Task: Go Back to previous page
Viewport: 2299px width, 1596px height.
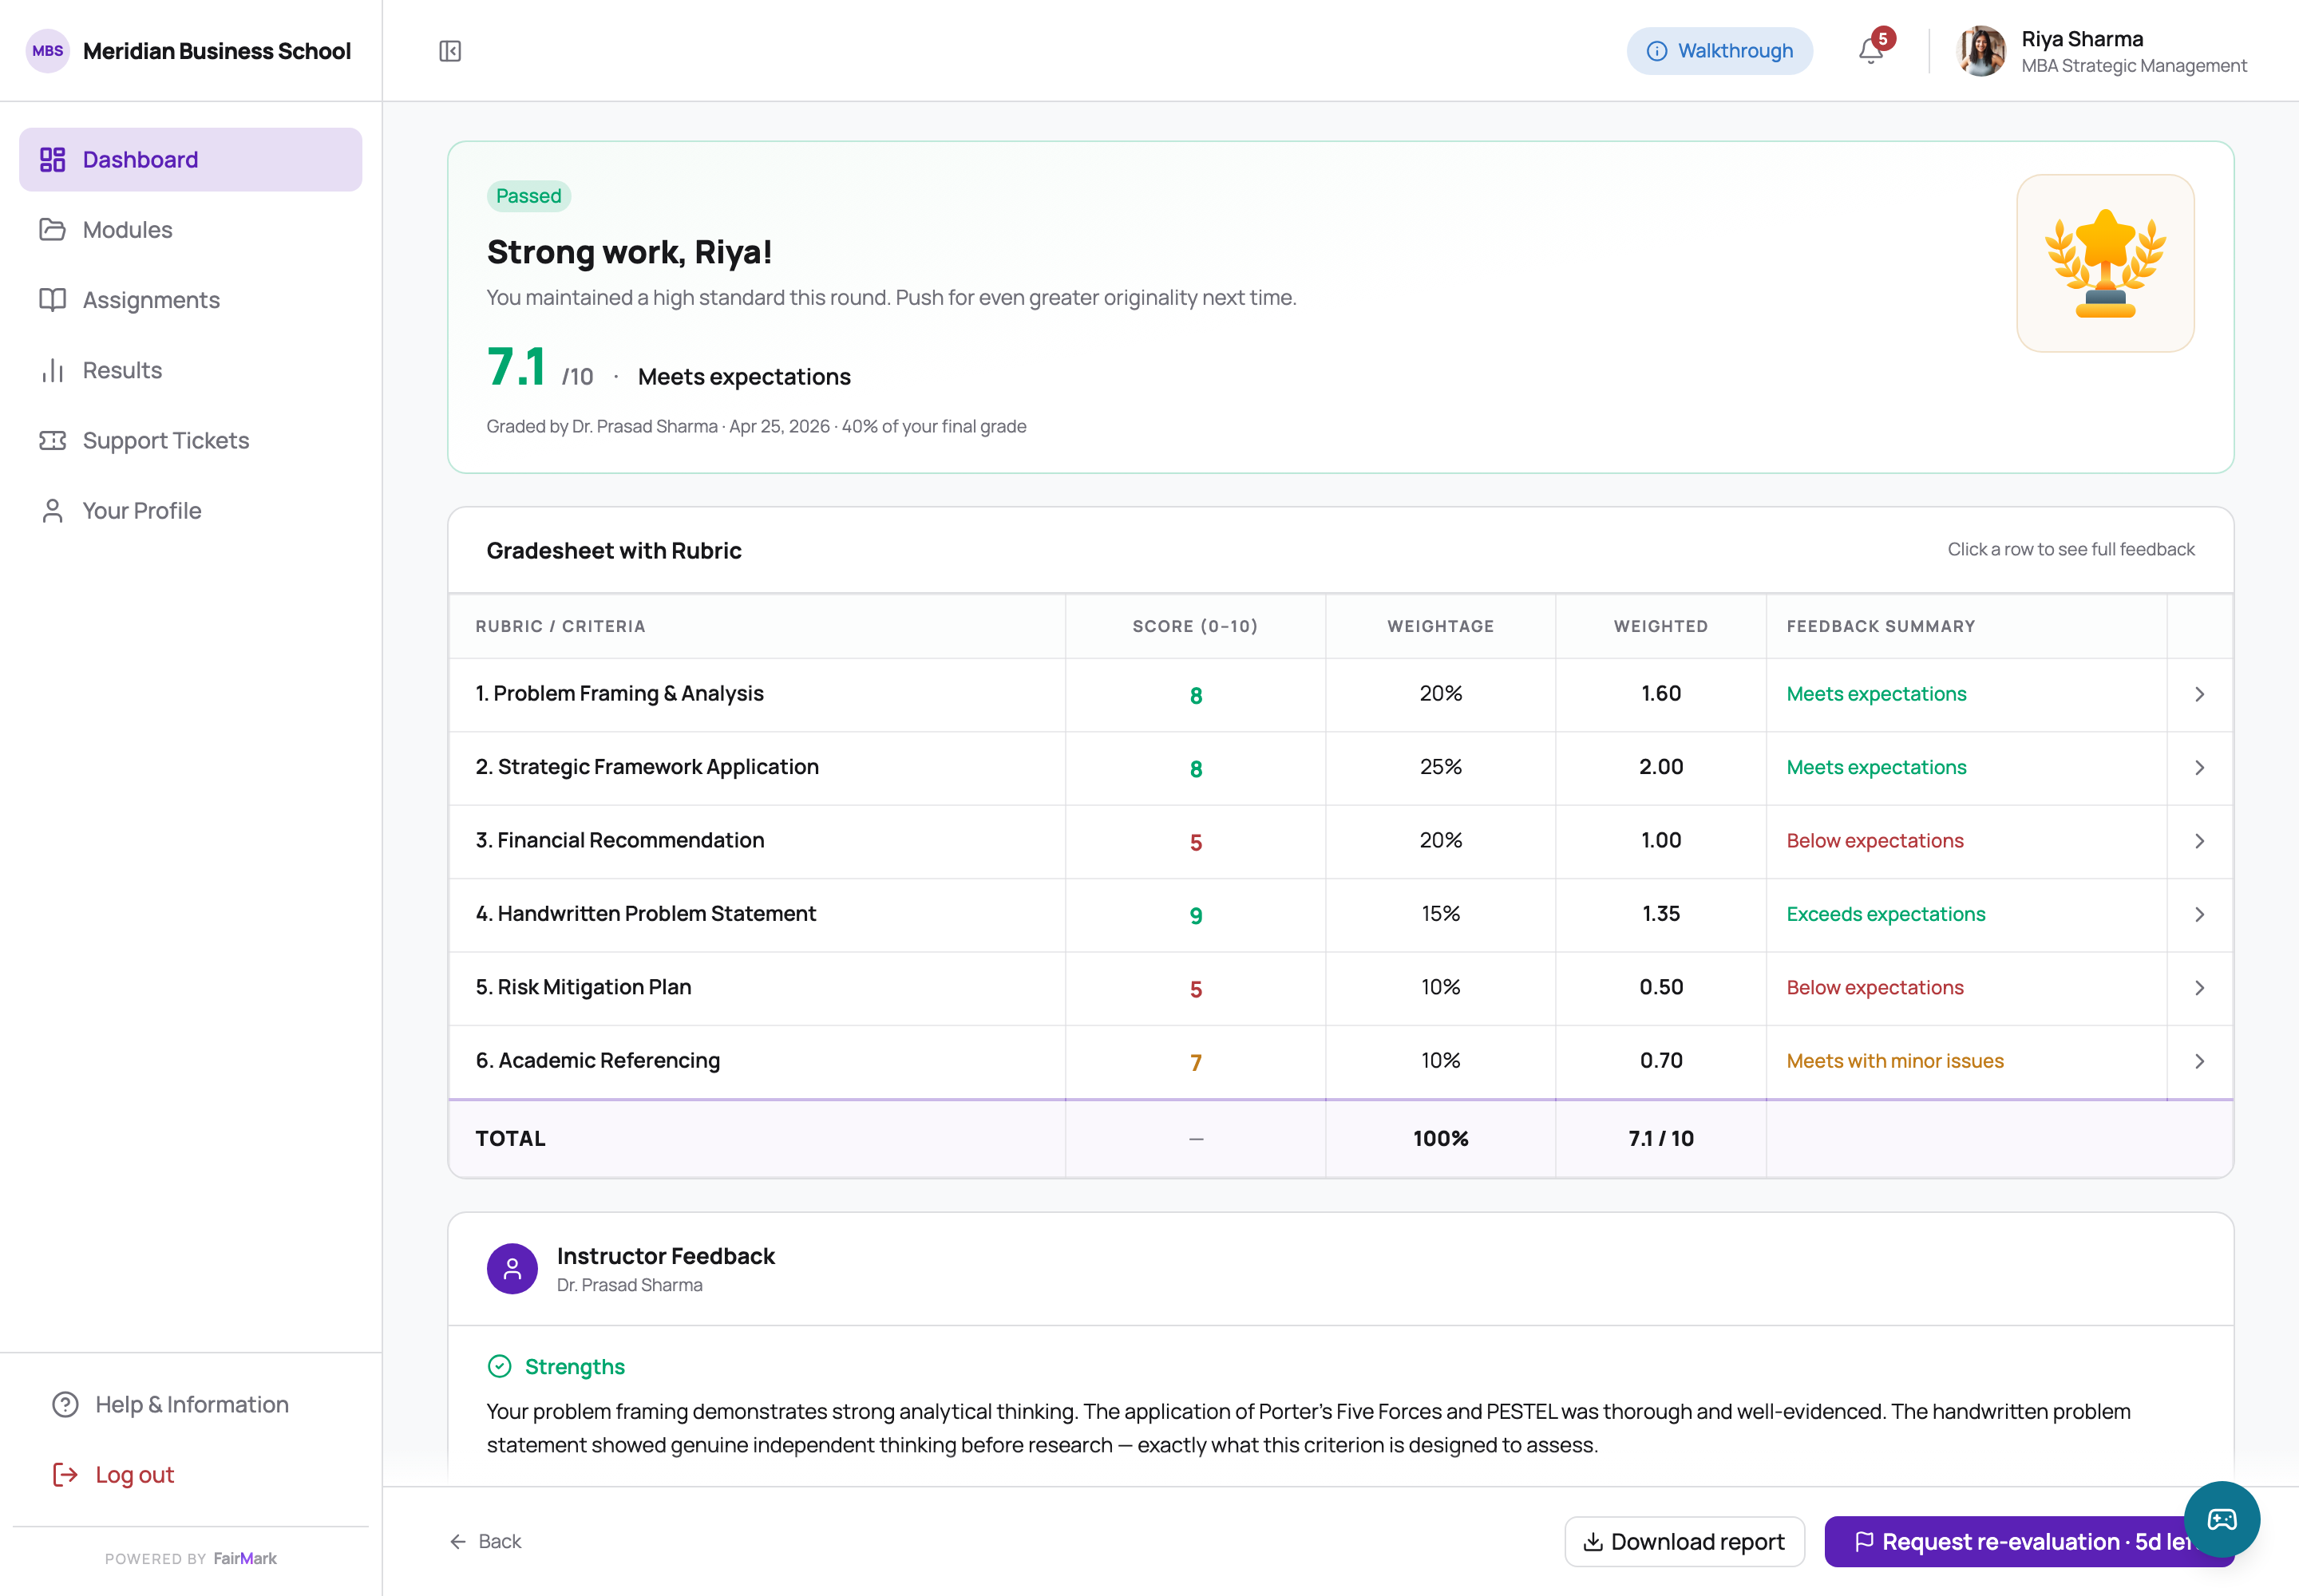Action: pyautogui.click(x=485, y=1542)
